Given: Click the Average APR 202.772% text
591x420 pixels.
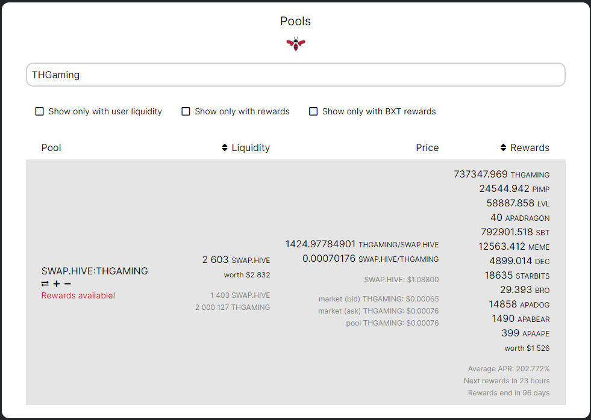Looking at the screenshot, I should pos(508,369).
